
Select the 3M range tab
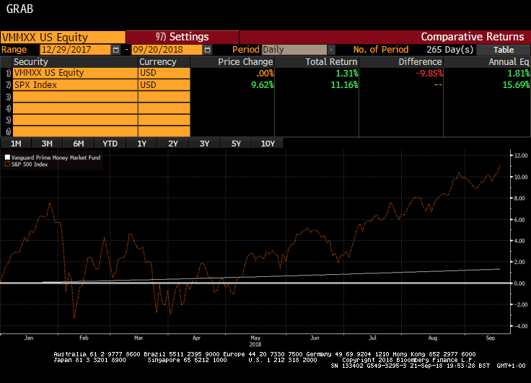47,144
